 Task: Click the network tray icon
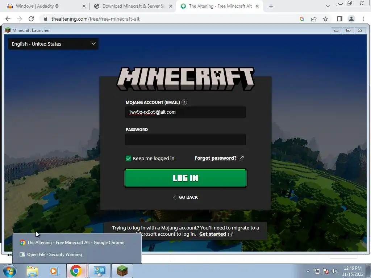coord(317,271)
